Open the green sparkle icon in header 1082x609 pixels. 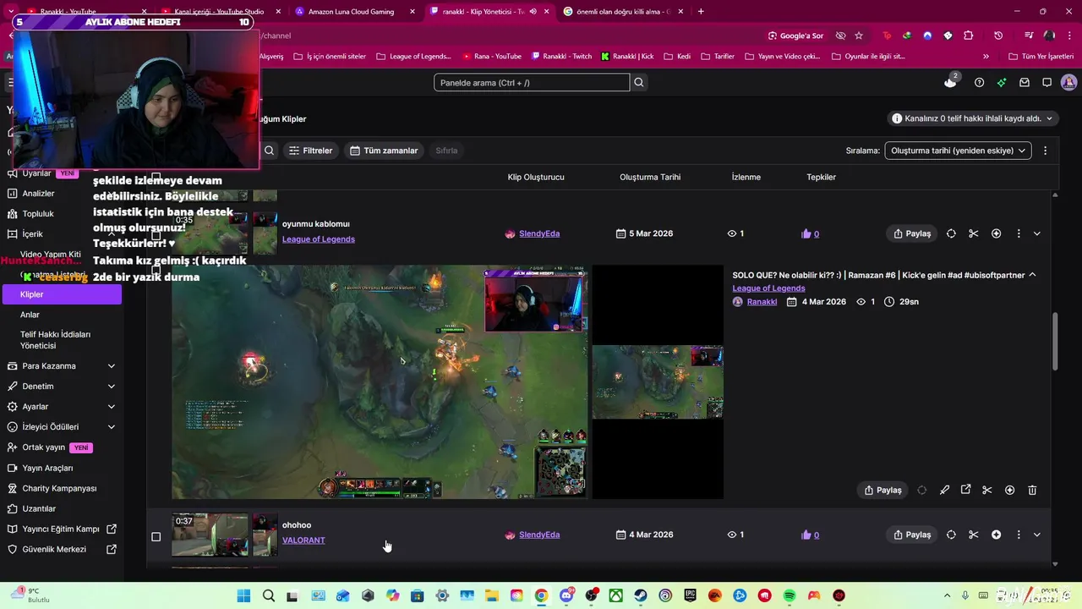(1002, 82)
